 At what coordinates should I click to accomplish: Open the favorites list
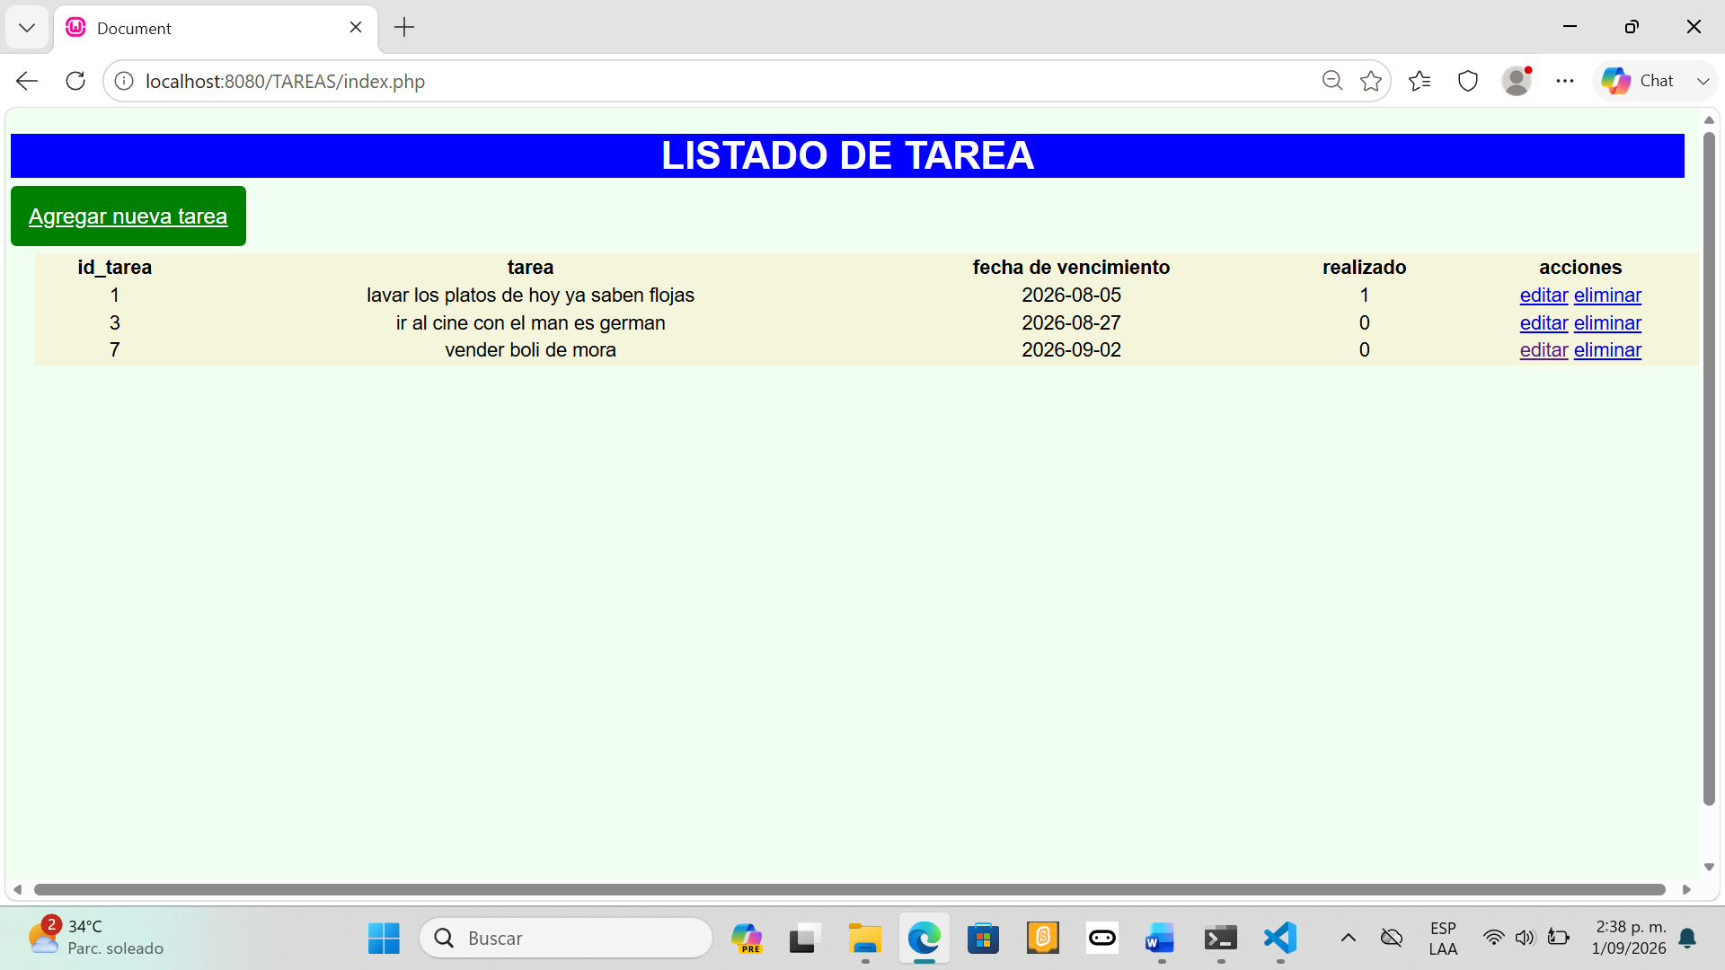(x=1420, y=81)
